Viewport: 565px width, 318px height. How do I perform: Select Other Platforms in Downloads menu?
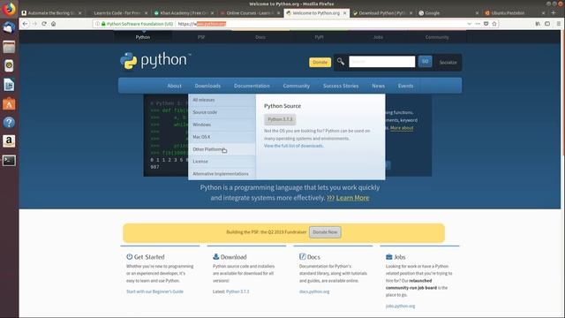[222, 149]
